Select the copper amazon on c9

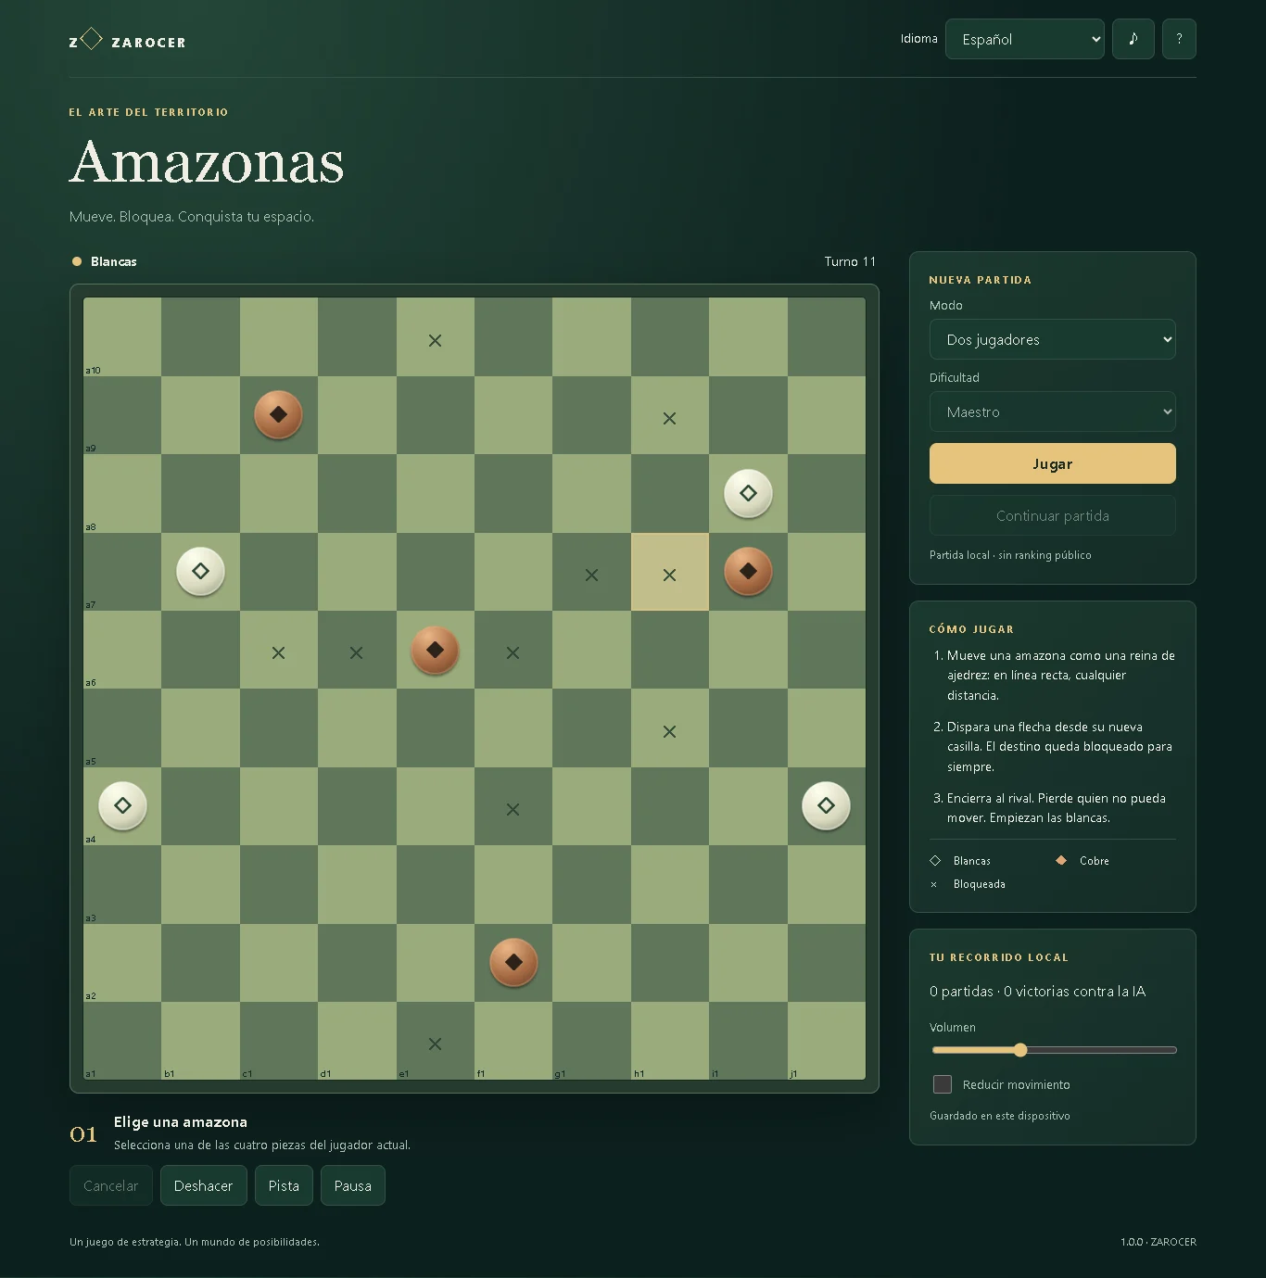coord(278,415)
